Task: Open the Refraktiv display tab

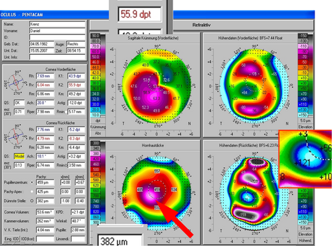Action: (x=201, y=25)
